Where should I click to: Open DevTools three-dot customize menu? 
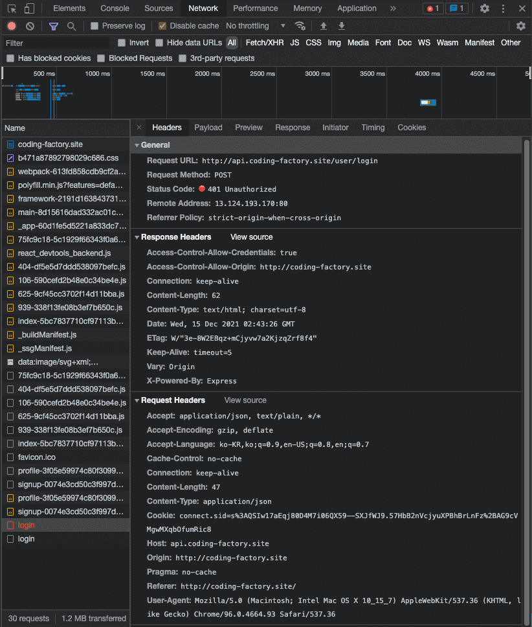[x=503, y=8]
